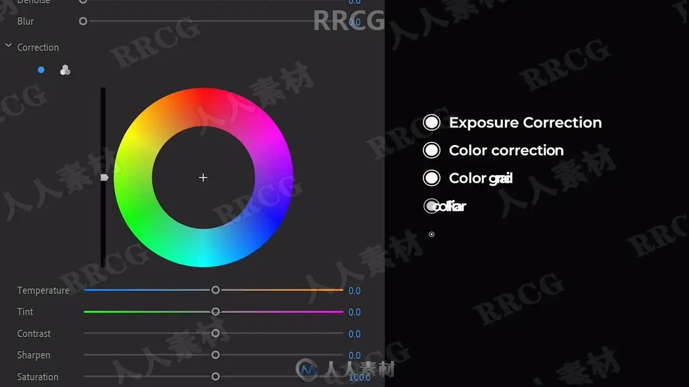Click the Temperature value 0.0
The height and width of the screenshot is (387, 689).
point(354,291)
